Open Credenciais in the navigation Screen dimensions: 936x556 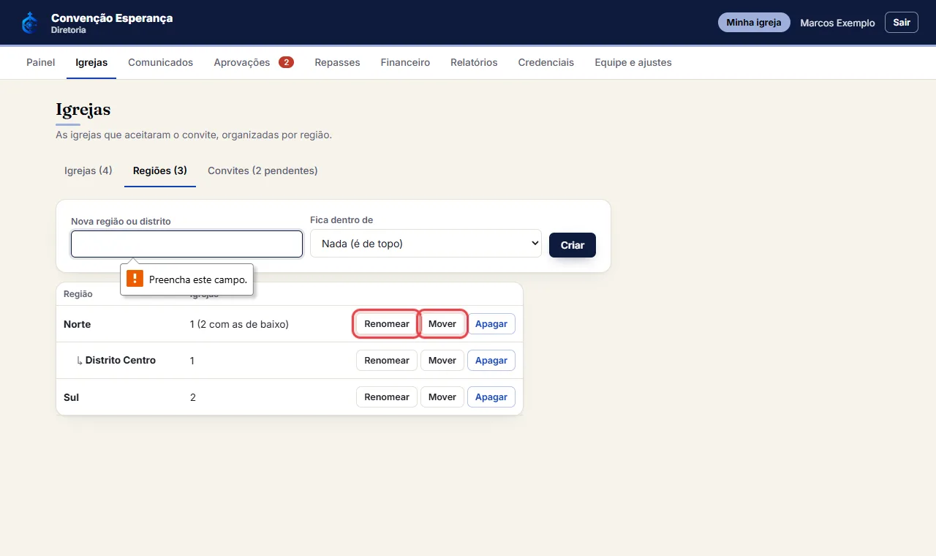(x=546, y=63)
